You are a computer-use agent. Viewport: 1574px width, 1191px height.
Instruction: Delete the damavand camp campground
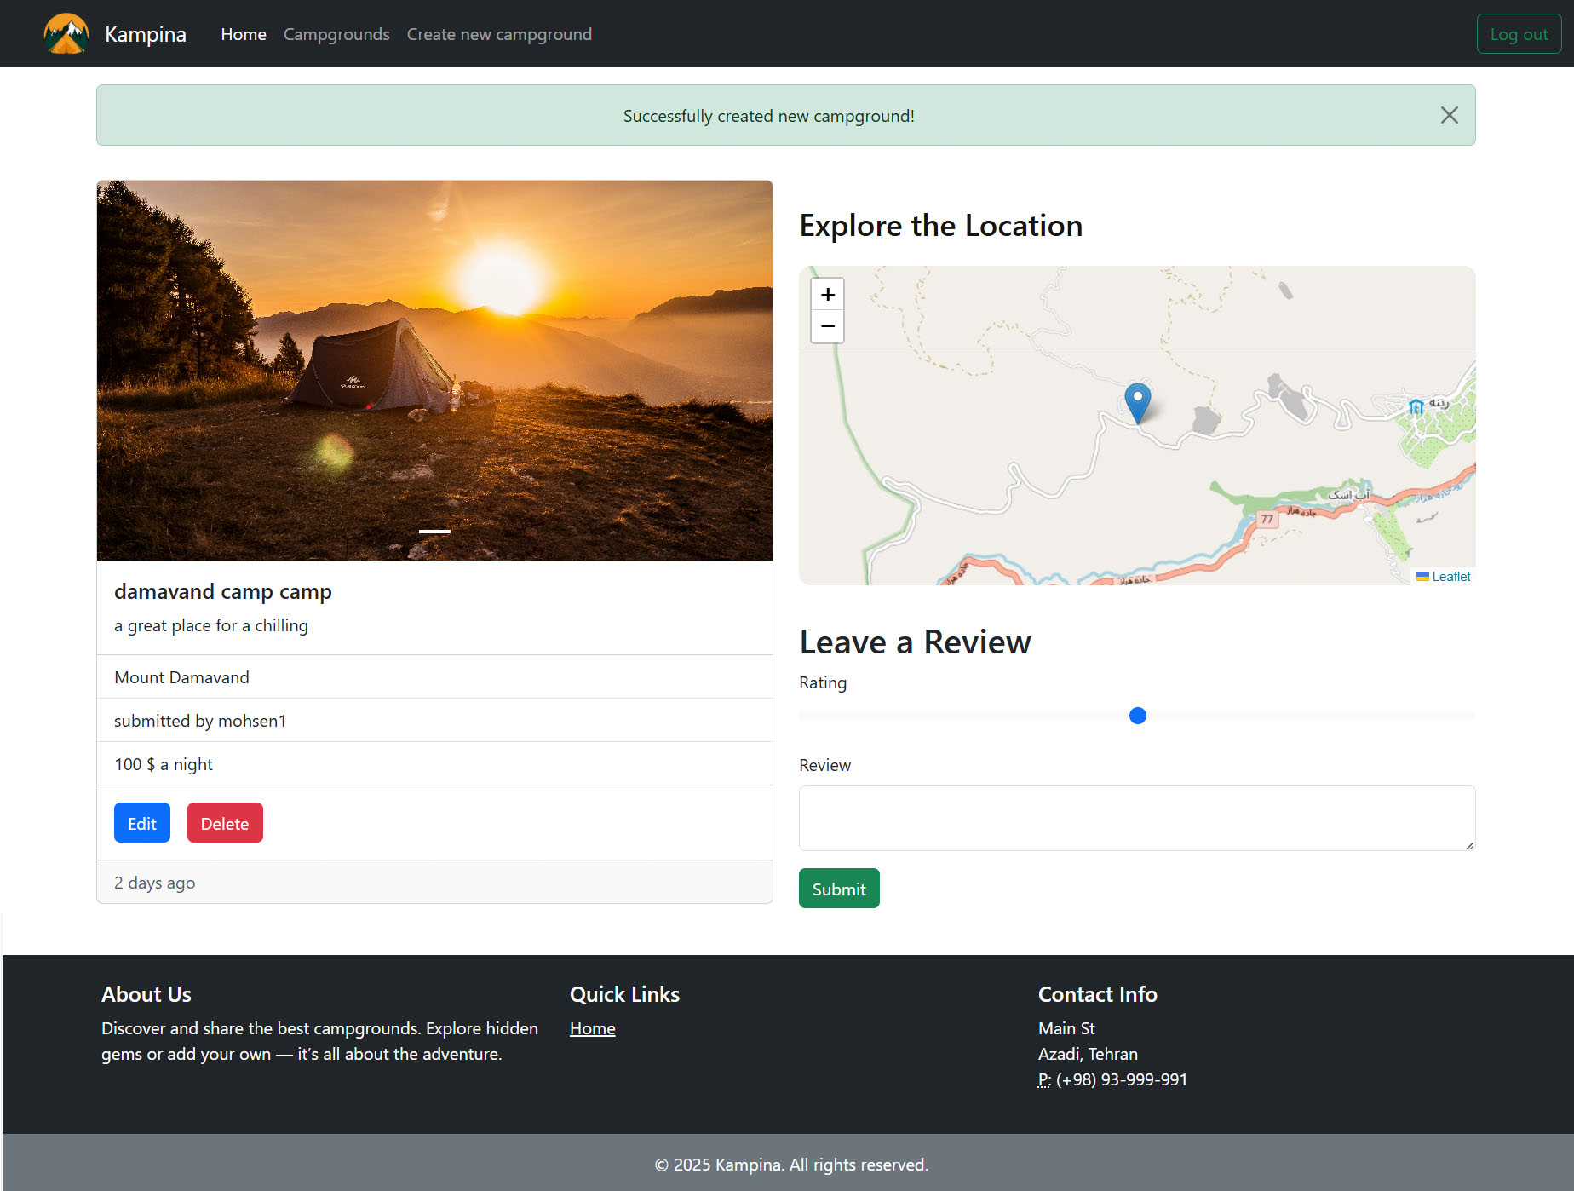coord(225,823)
